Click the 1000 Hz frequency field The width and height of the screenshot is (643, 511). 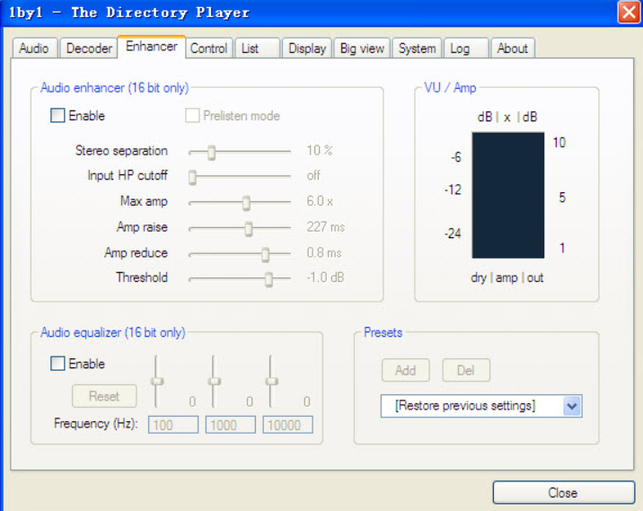[x=231, y=425]
